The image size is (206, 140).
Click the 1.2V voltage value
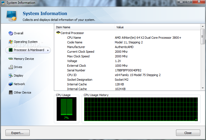pyautogui.click(x=118, y=61)
